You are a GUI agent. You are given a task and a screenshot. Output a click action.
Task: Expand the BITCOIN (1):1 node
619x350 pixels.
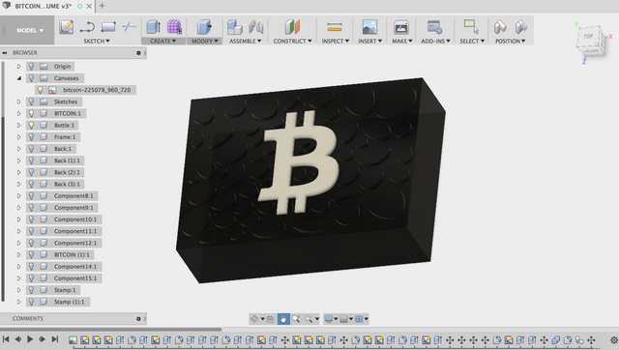19,254
